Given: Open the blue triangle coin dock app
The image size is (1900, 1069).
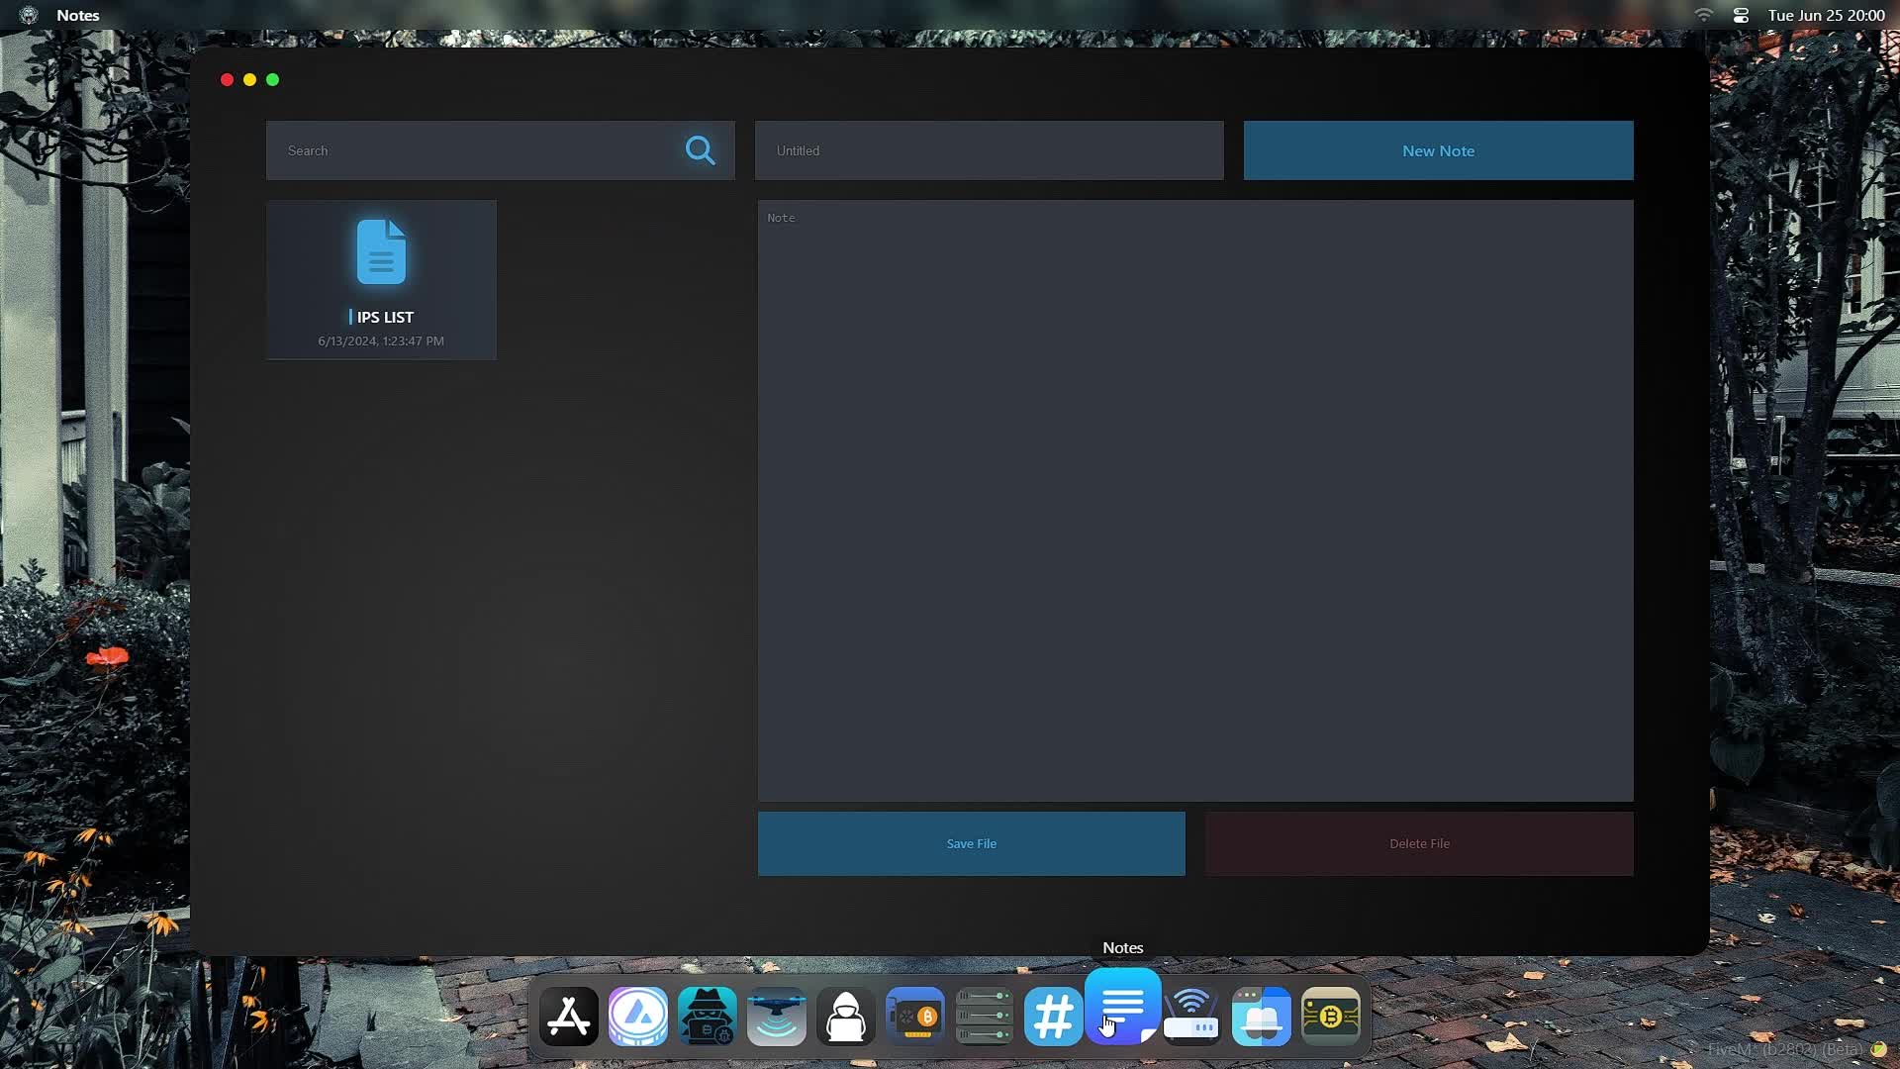Looking at the screenshot, I should (638, 1017).
